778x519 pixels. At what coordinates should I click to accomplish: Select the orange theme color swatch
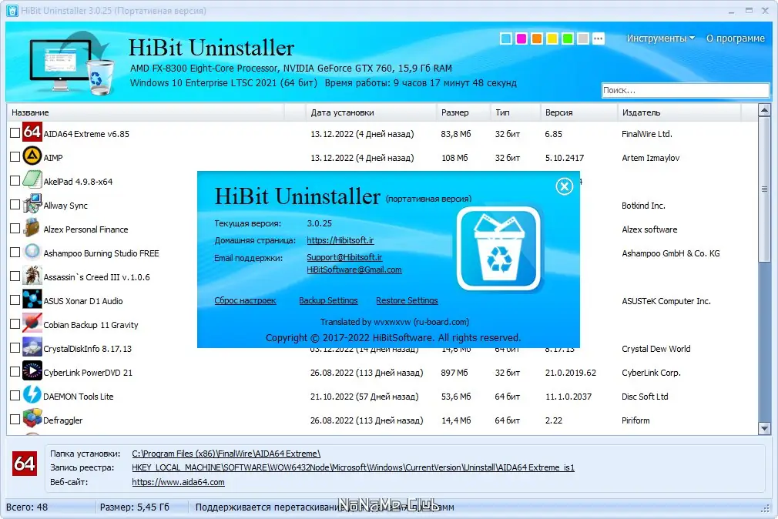coord(537,39)
